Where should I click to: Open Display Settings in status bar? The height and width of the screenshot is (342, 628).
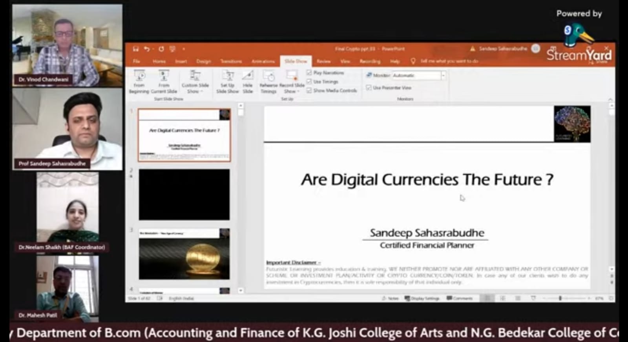pos(422,298)
